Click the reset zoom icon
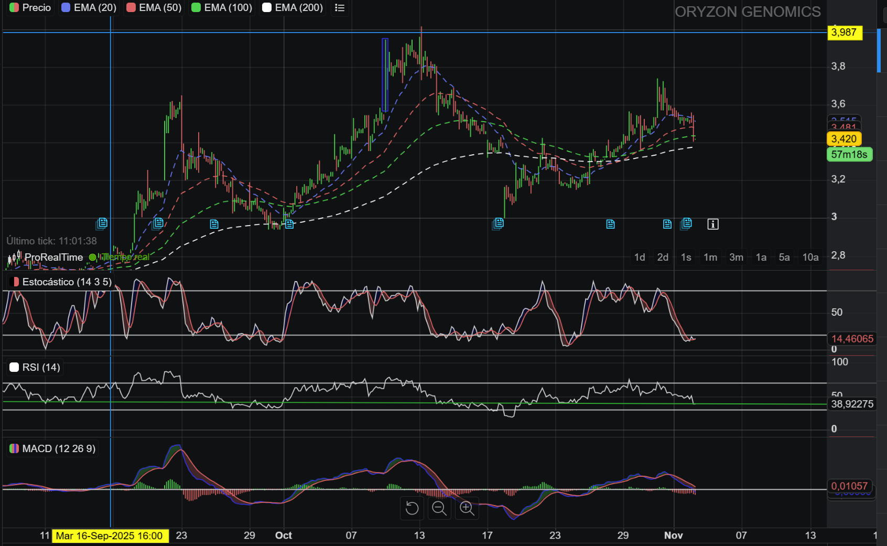 click(412, 508)
